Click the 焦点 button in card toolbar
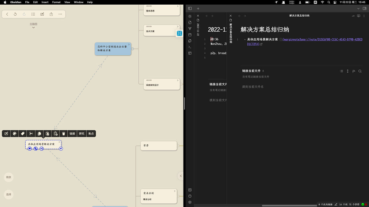The image size is (369, 207). point(91,134)
